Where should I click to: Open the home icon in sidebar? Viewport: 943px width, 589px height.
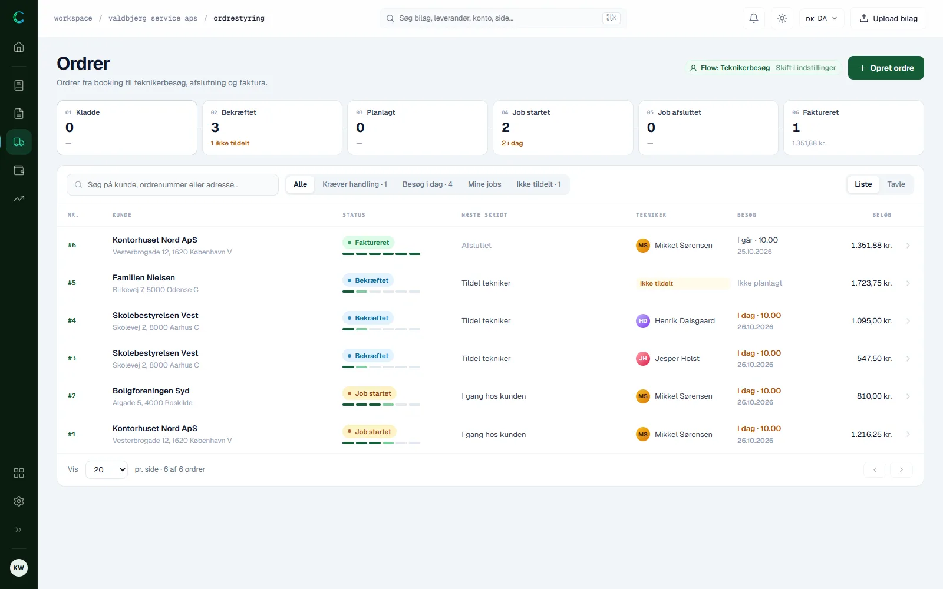[19, 47]
